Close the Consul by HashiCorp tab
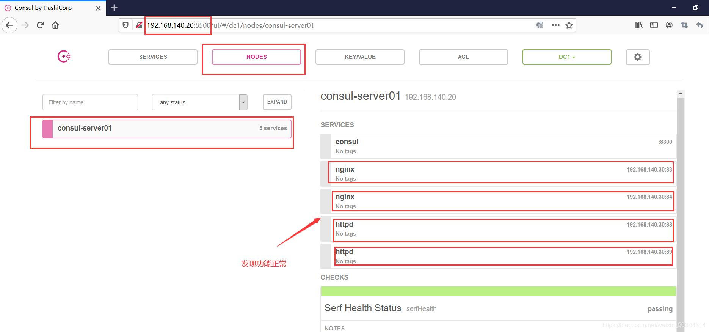Viewport: 709px width, 332px height. pos(98,8)
